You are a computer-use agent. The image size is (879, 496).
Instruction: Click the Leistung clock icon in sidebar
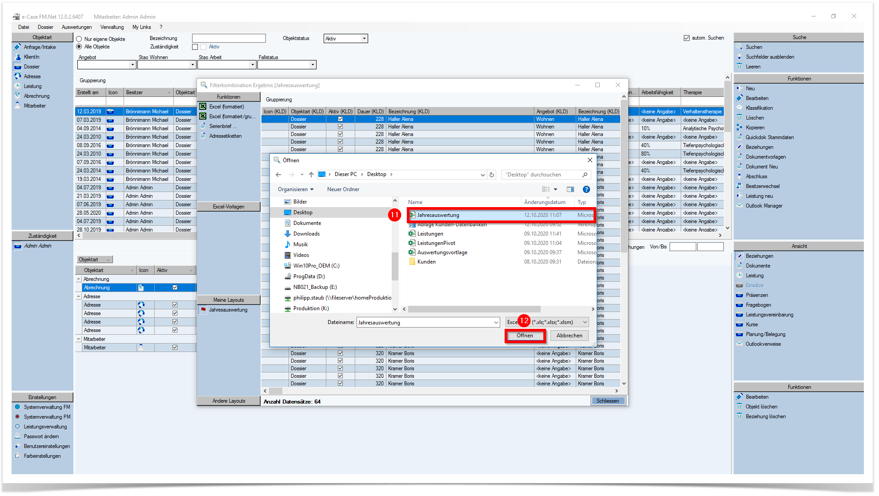pyautogui.click(x=18, y=86)
